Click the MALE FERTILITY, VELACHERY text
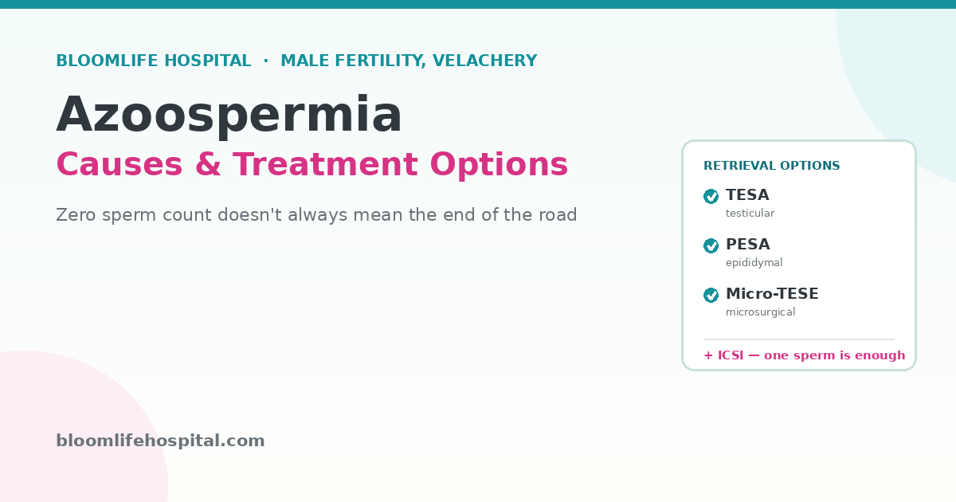This screenshot has width=956, height=502. click(409, 61)
